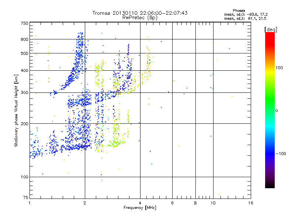Click the '600' y-axis tick label
Image resolution: width=295 pixels, height=221 pixels.
[x=24, y=39]
